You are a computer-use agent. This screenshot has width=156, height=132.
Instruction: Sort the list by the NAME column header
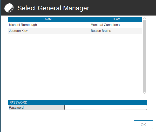49,19
